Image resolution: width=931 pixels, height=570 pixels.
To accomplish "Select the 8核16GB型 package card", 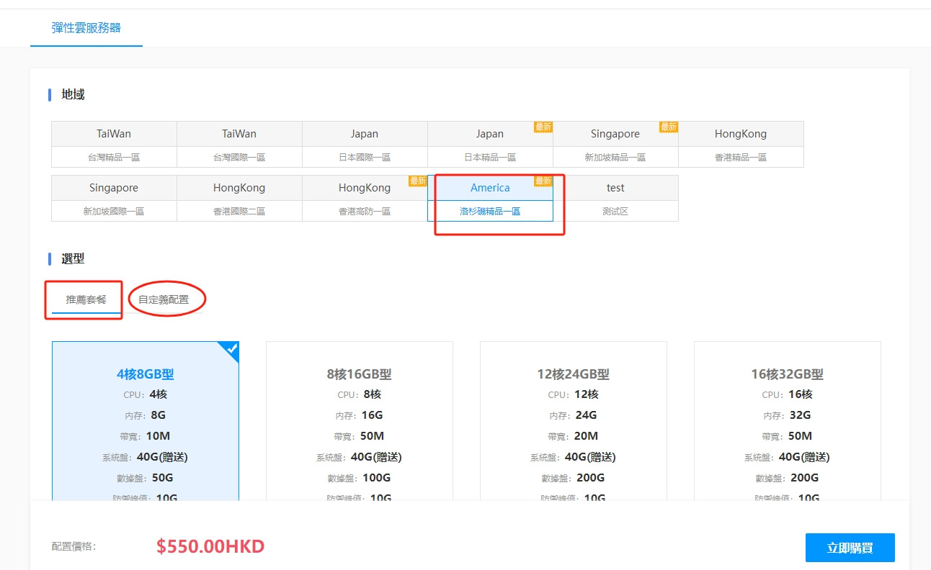I will coord(360,421).
